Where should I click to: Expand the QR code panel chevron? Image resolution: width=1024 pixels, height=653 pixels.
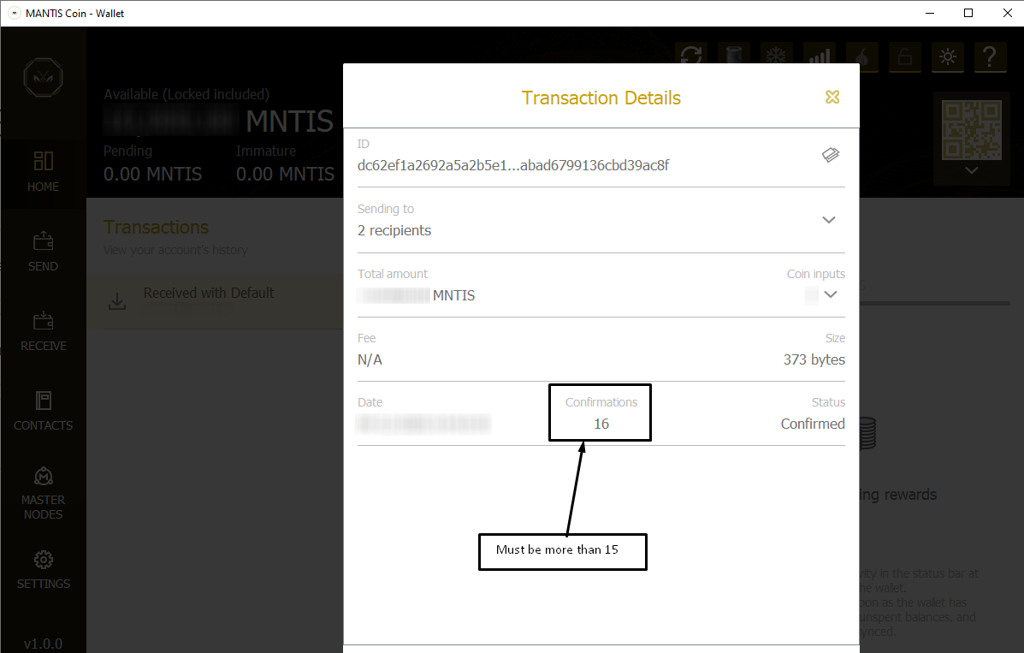tap(971, 170)
